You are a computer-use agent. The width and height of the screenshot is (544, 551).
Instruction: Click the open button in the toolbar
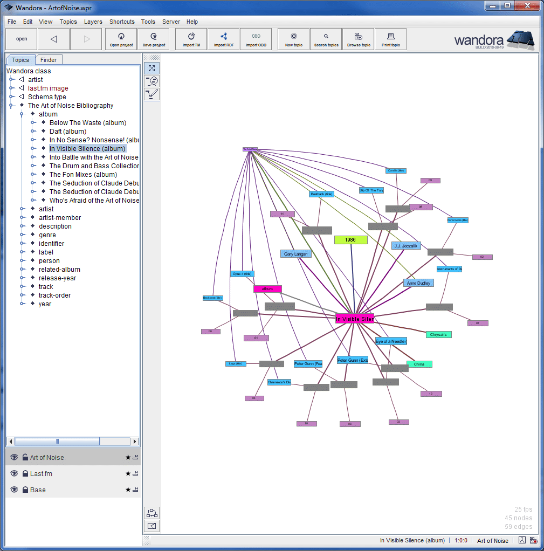(x=22, y=39)
